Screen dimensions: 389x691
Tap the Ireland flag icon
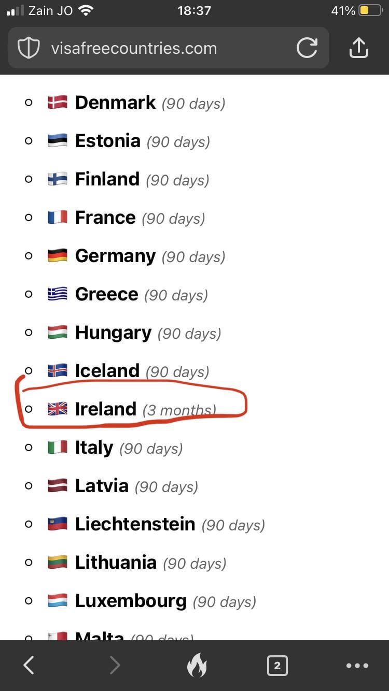(58, 409)
